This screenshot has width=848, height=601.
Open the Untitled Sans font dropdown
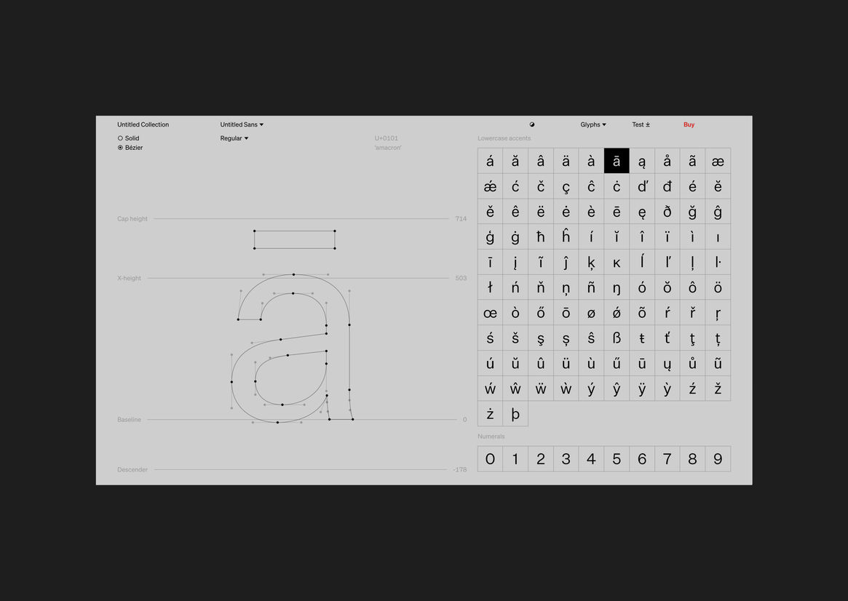click(242, 124)
